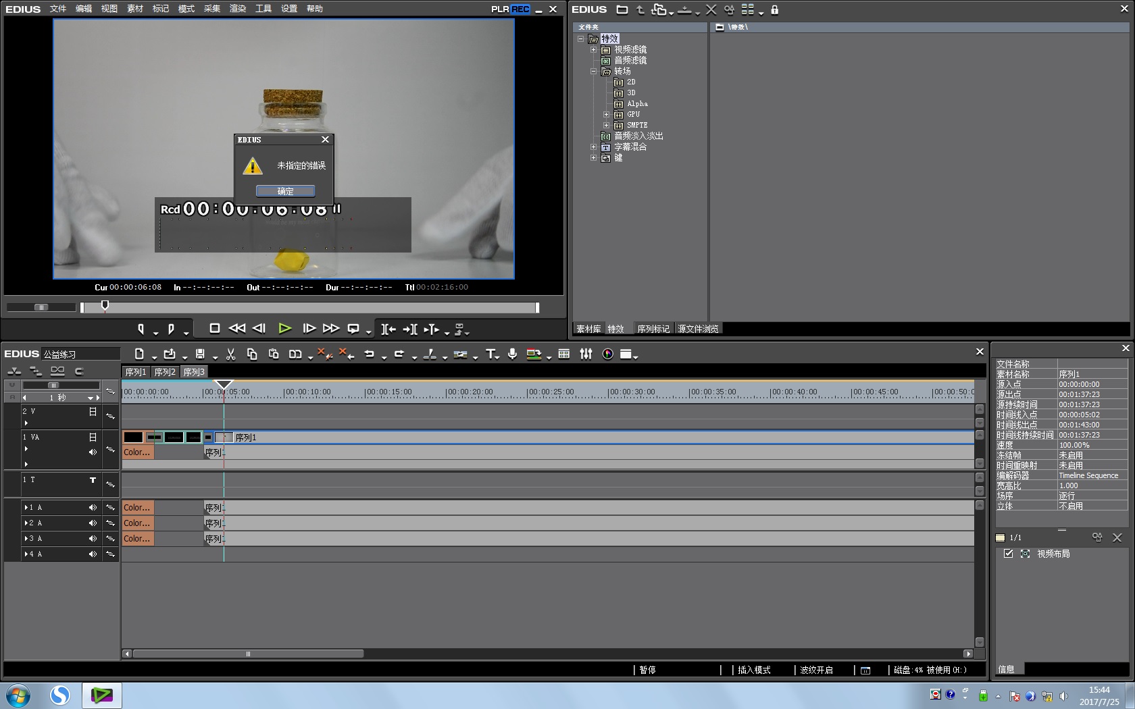Uncheck the 视频布局 checkbox in the info panel
The height and width of the screenshot is (709, 1135).
pos(1008,554)
